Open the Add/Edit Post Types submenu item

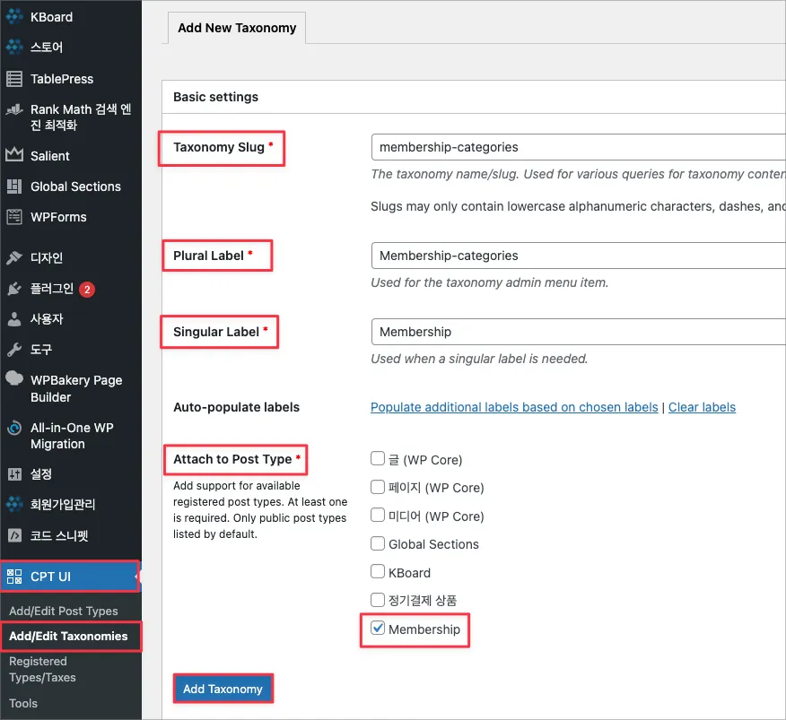point(64,611)
